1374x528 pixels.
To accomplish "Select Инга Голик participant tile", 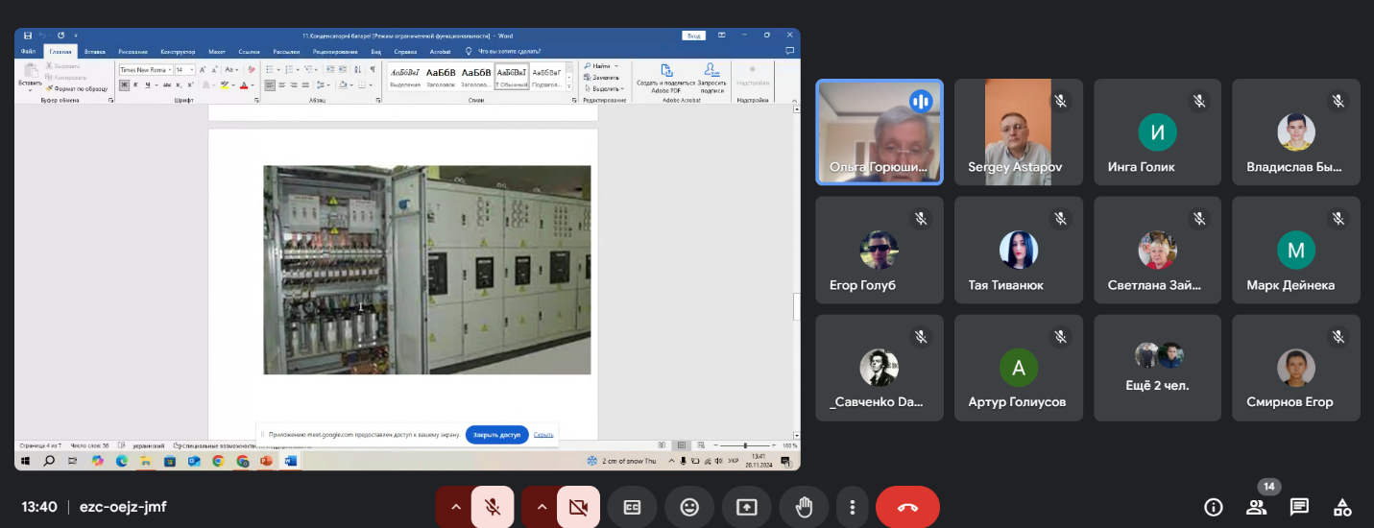I will click(x=1157, y=132).
